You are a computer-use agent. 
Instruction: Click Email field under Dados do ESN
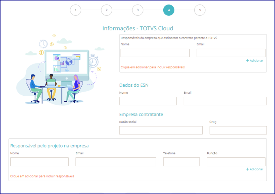coord(225,101)
